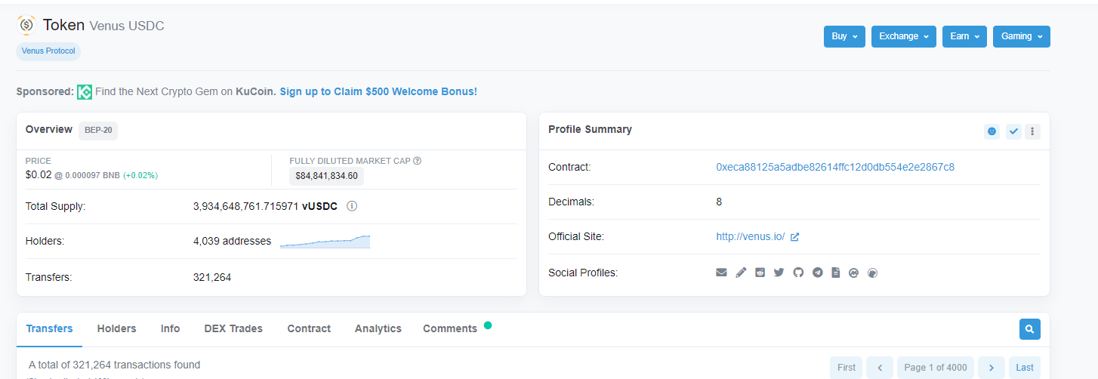Expand the Gaming dropdown
This screenshot has height=379, width=1098.
[1022, 36]
